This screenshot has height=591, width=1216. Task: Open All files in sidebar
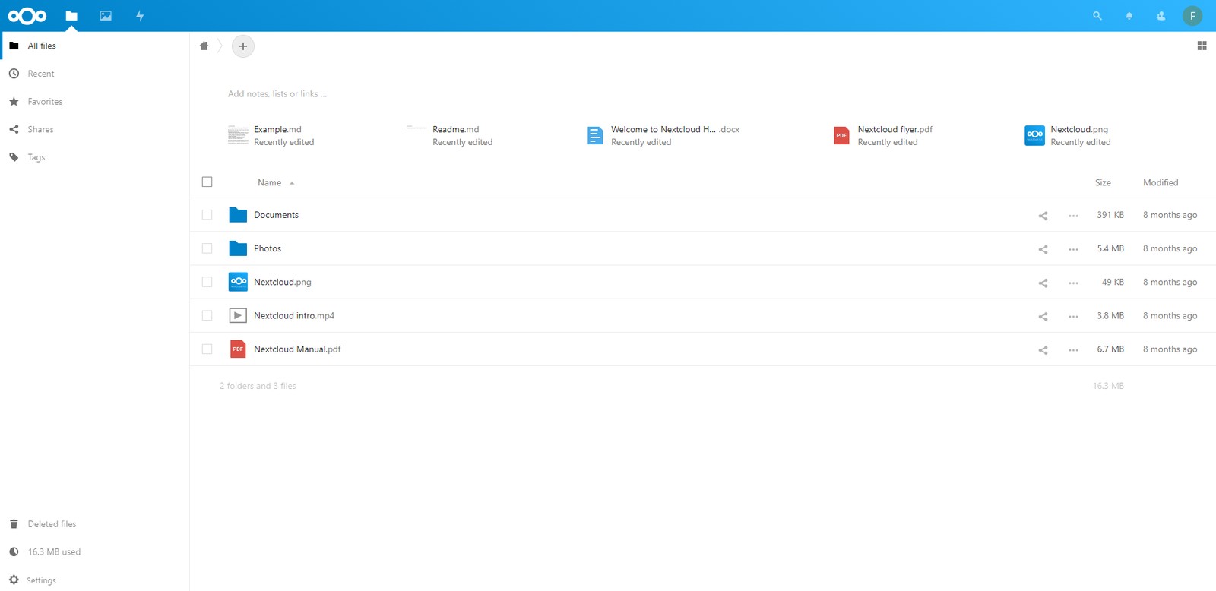click(94, 46)
